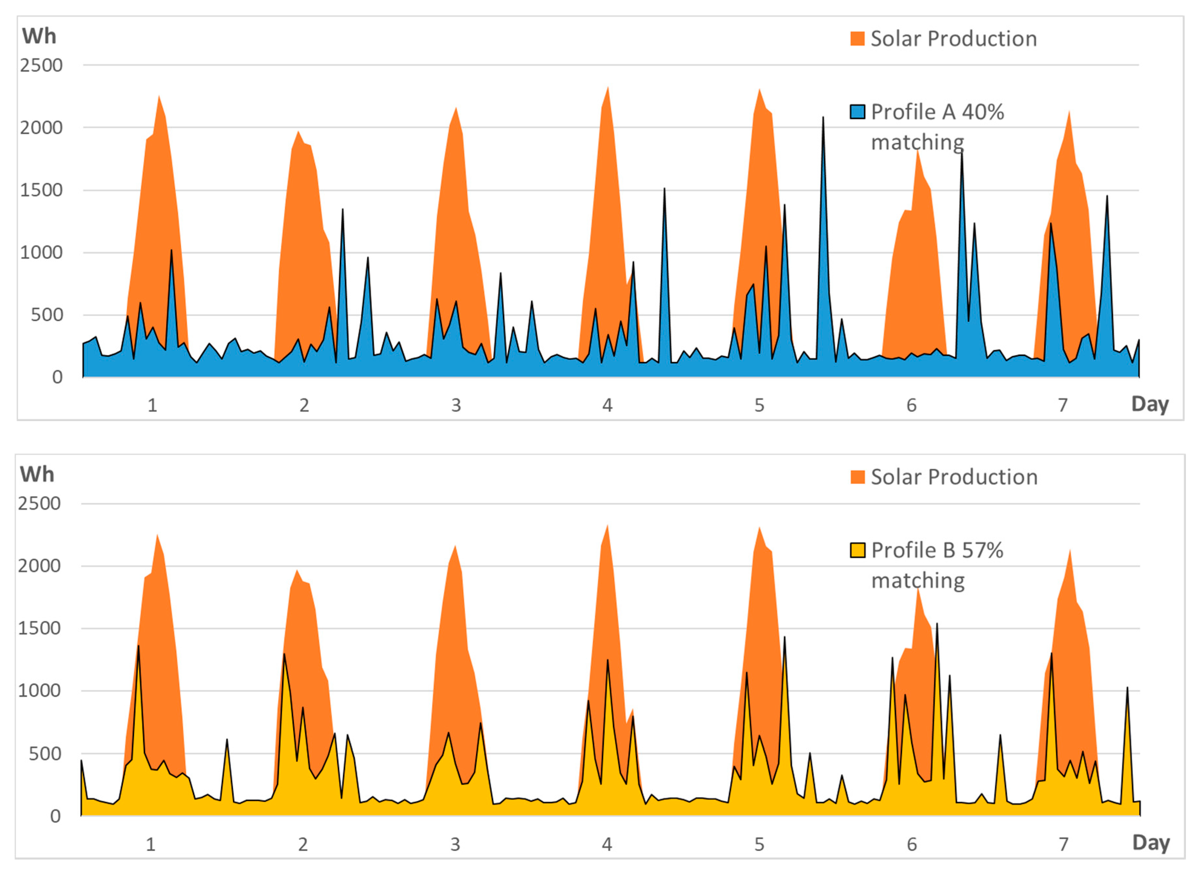Click the 'Wh' axis title of top chart
1201x871 pixels.
tap(39, 36)
